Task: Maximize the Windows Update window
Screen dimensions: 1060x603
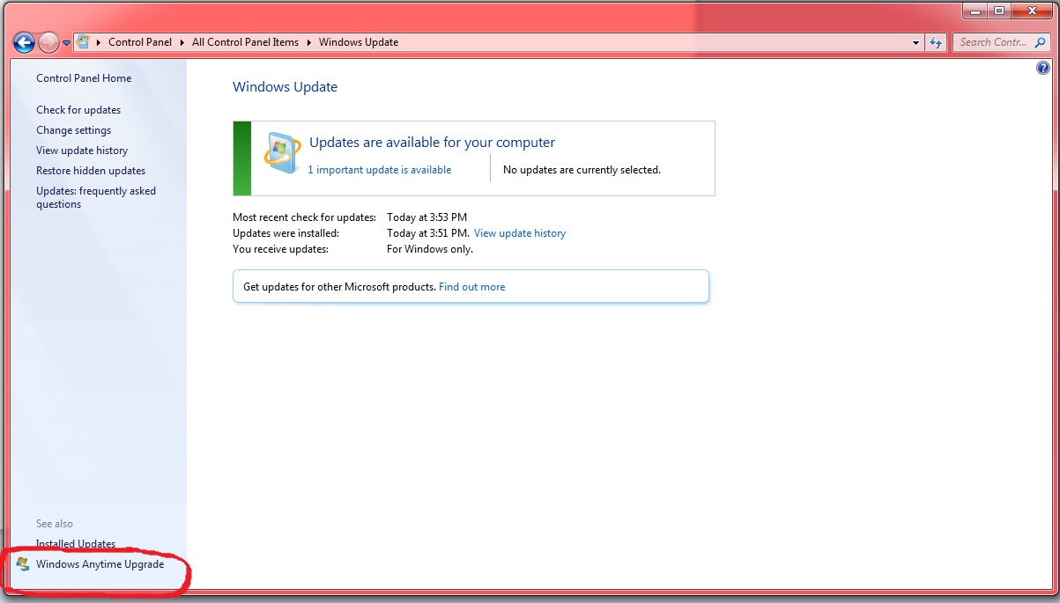Action: tap(999, 11)
